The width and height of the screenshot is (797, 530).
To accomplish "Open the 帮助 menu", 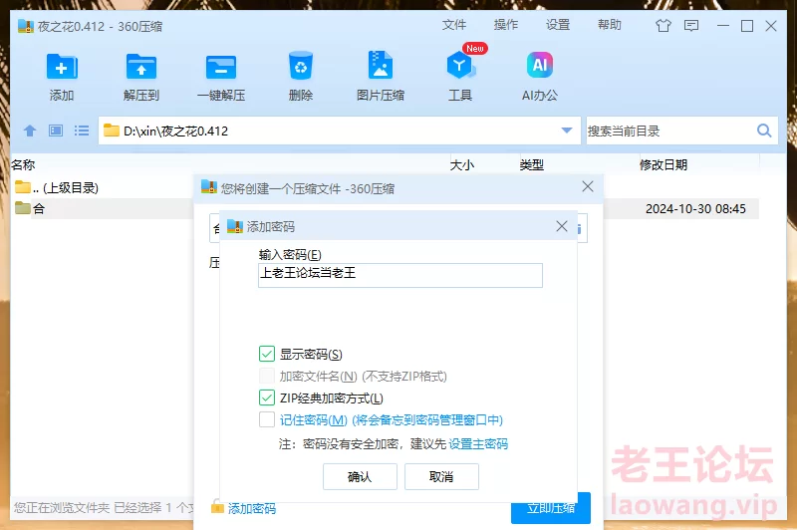I will (x=610, y=25).
